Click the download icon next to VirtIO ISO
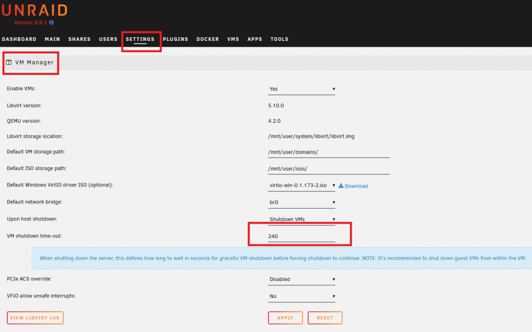 [341, 185]
